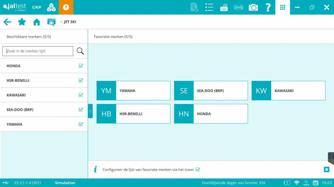Click the magnifier beside the brand search box
Screen dimensions: 334x187
[80, 51]
